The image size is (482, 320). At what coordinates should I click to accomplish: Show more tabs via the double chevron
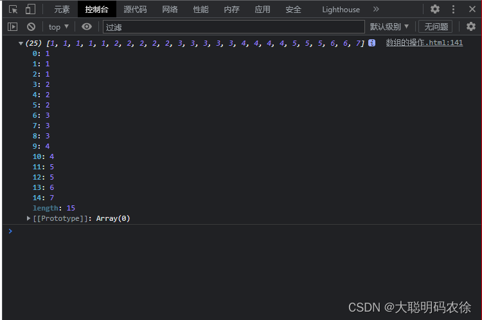376,9
